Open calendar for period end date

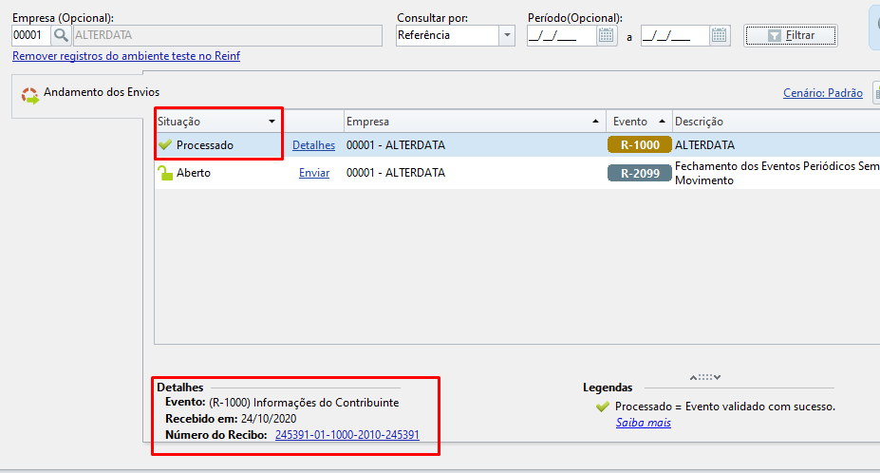point(719,35)
